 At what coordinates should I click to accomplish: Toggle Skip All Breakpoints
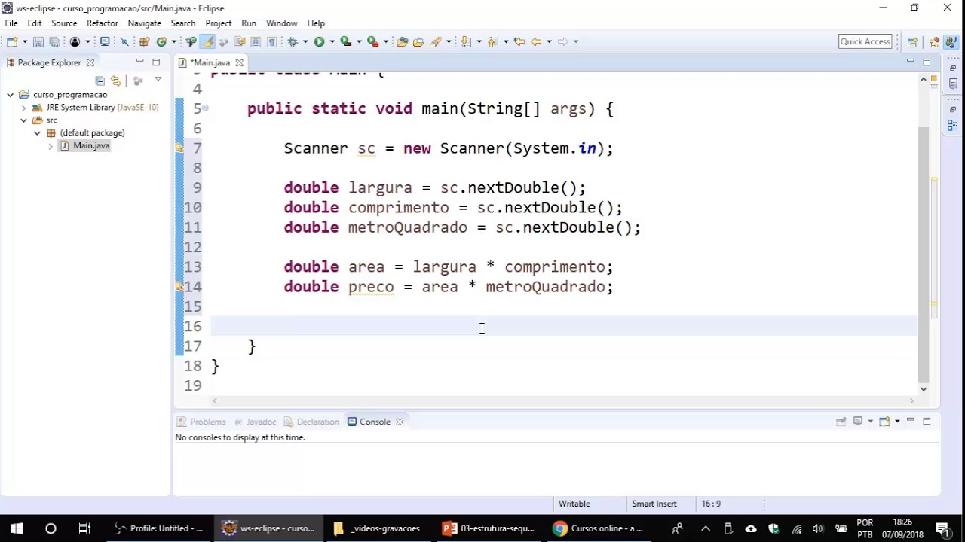tap(124, 41)
